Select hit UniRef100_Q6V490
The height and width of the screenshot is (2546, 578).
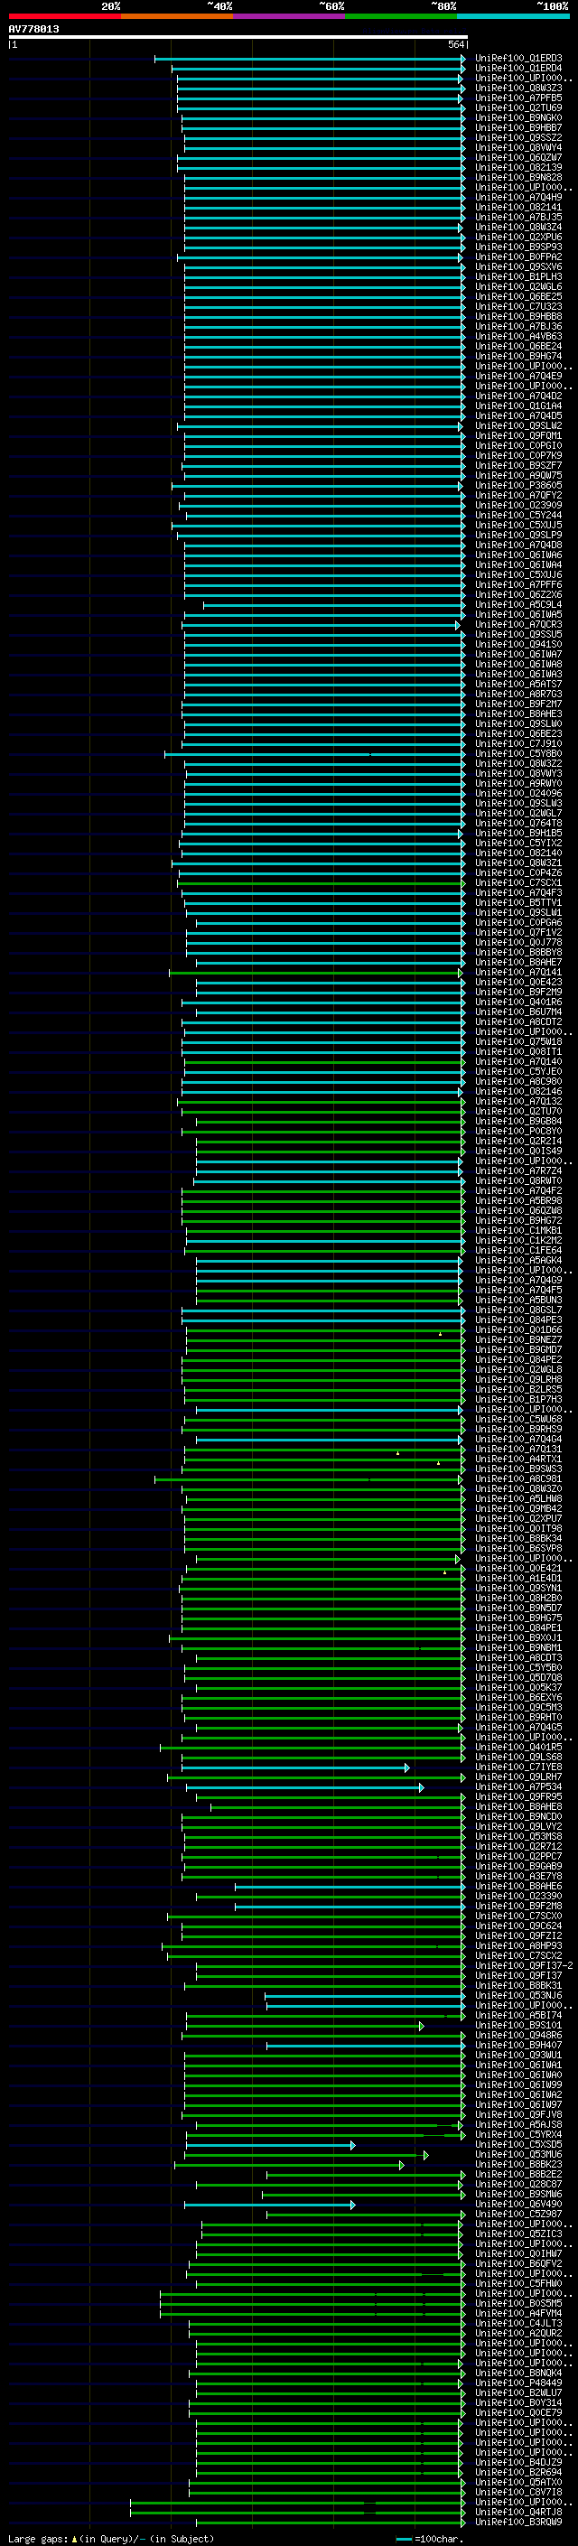[x=518, y=2204]
